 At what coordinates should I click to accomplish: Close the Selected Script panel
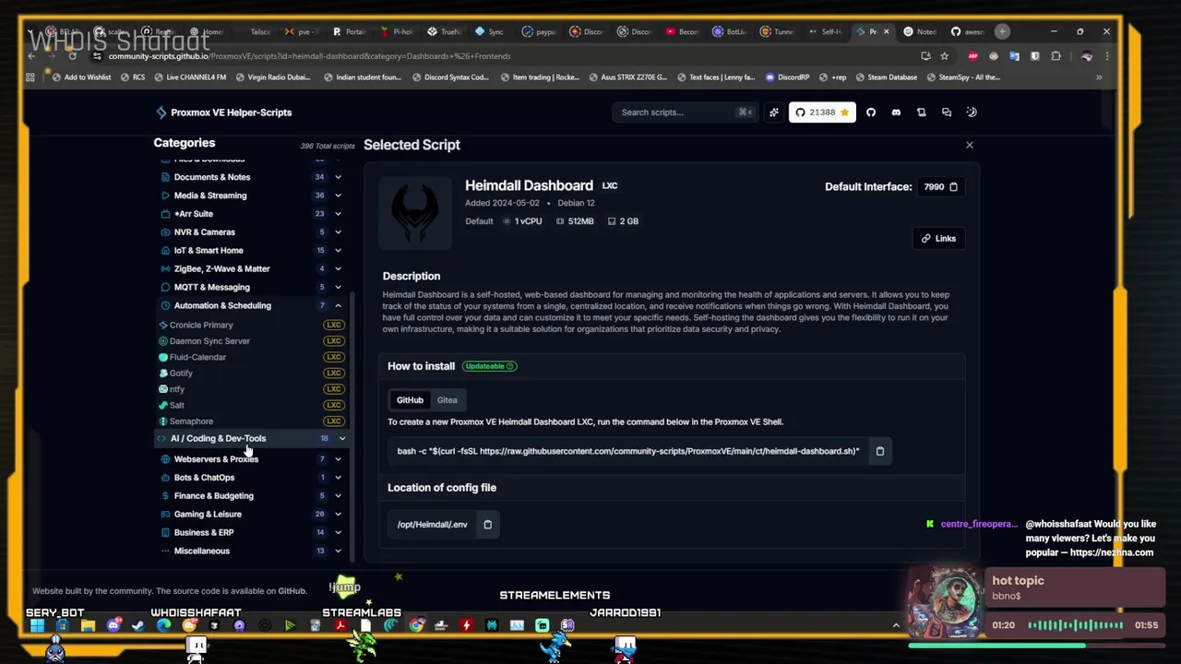coord(969,145)
